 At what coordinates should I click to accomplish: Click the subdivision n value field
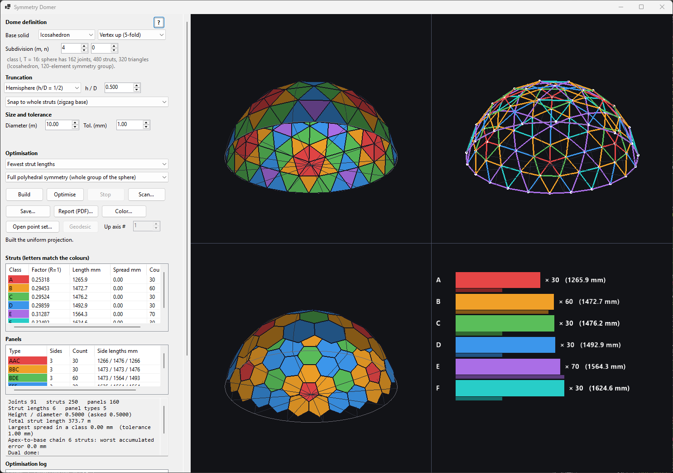point(101,48)
